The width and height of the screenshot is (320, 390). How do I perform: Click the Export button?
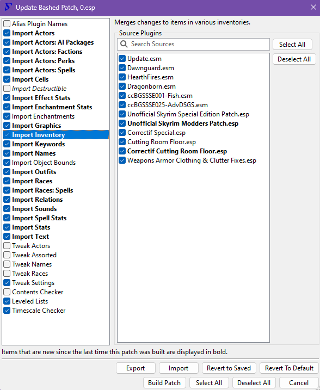136,368
